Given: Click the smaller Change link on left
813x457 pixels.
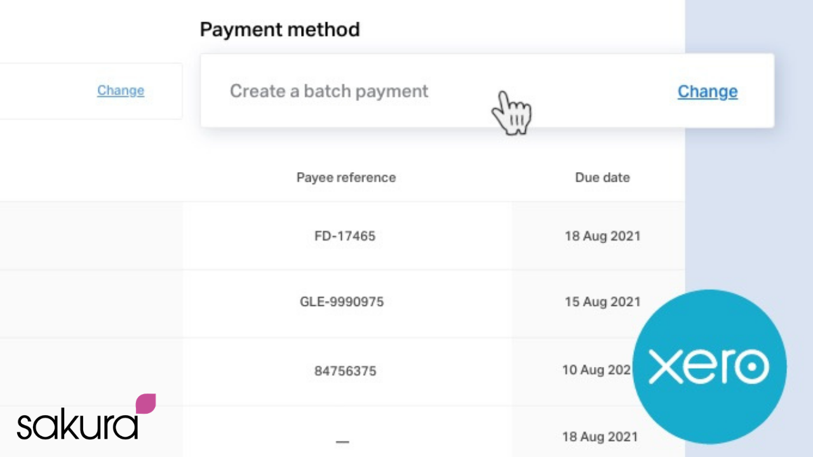Looking at the screenshot, I should (x=121, y=91).
